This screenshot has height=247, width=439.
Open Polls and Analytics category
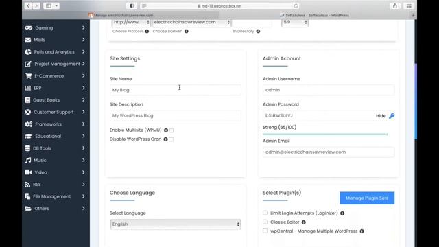pos(55,52)
